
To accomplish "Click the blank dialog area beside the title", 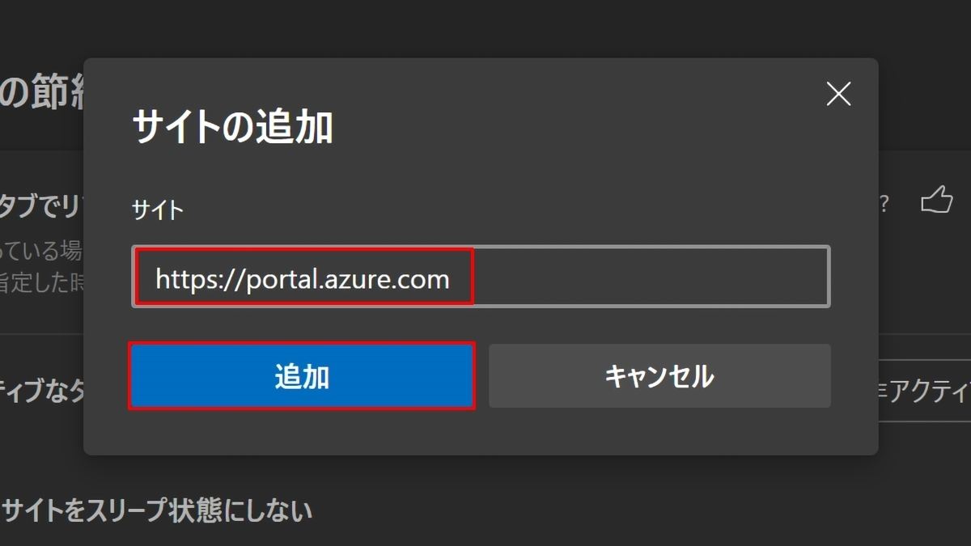I will 566,128.
